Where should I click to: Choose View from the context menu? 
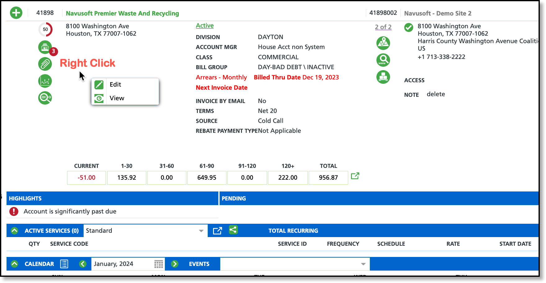(x=125, y=98)
